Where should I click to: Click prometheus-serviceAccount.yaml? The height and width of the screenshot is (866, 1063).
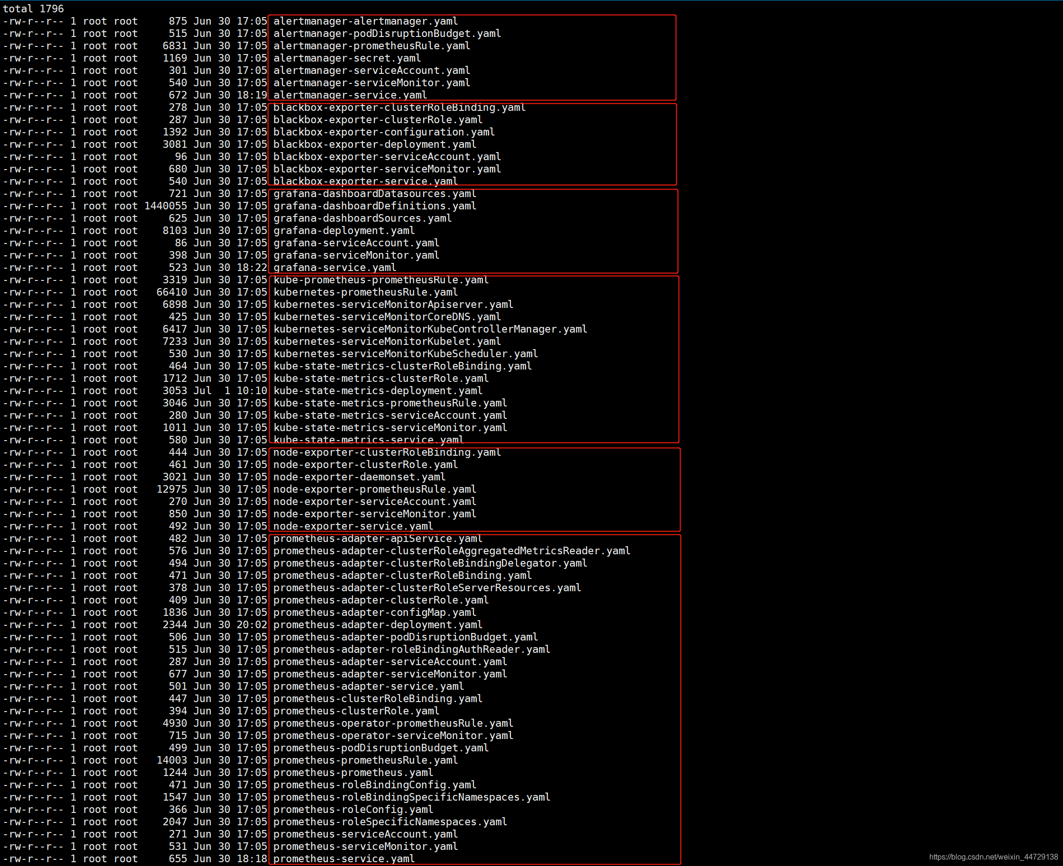[x=365, y=834]
